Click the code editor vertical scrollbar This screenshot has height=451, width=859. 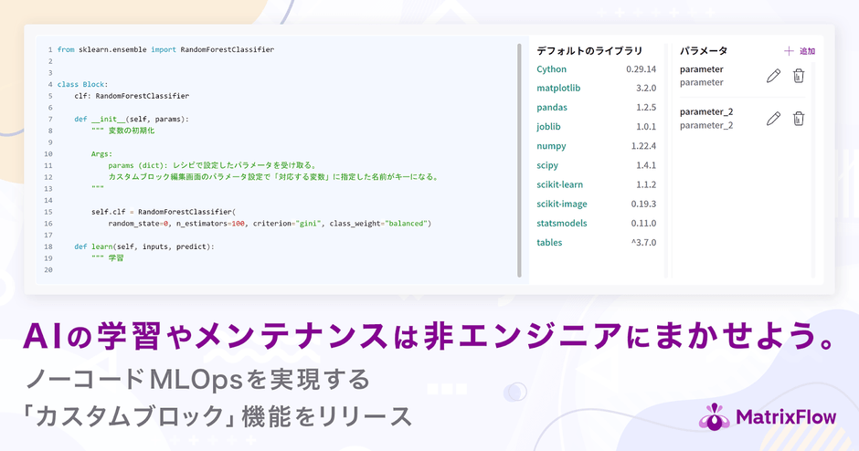(519, 161)
